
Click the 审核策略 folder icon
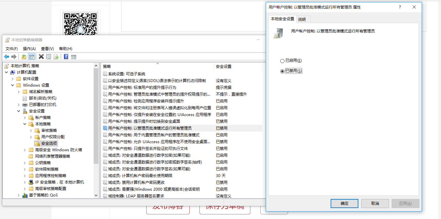37,130
